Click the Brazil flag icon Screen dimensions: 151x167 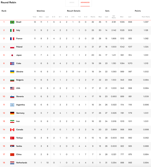pyautogui.click(x=12, y=22)
